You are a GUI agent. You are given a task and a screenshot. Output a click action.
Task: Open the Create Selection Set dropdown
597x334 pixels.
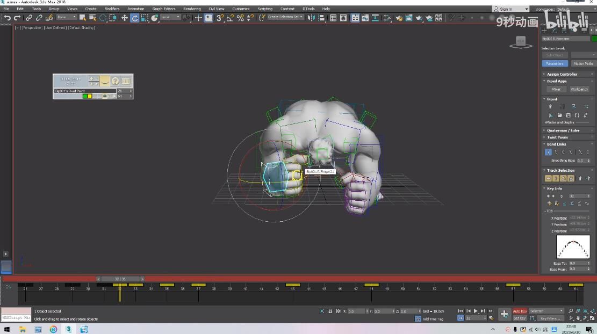pos(285,17)
